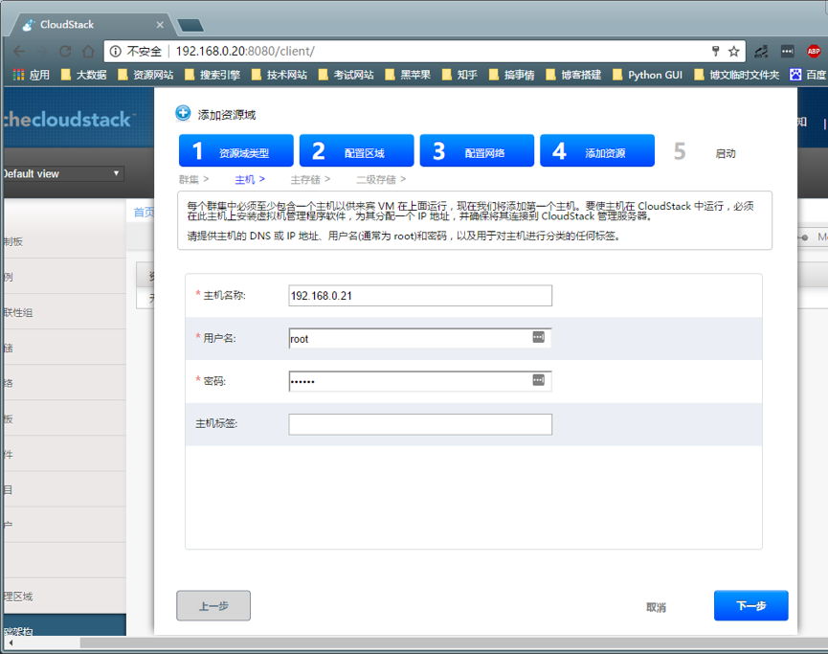The width and height of the screenshot is (828, 654).
Task: Select step 3 配置网络 tab
Action: [477, 151]
